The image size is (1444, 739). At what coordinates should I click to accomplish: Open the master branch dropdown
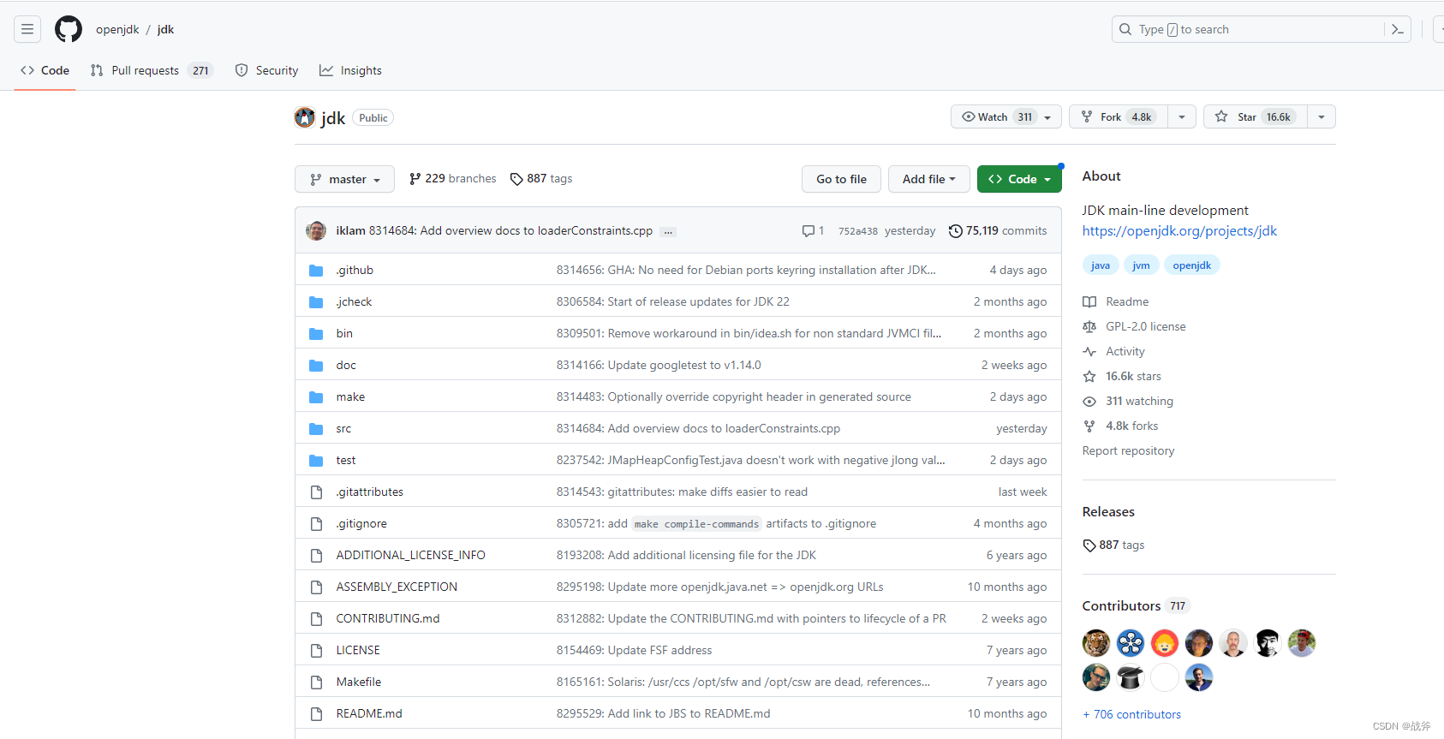[344, 179]
